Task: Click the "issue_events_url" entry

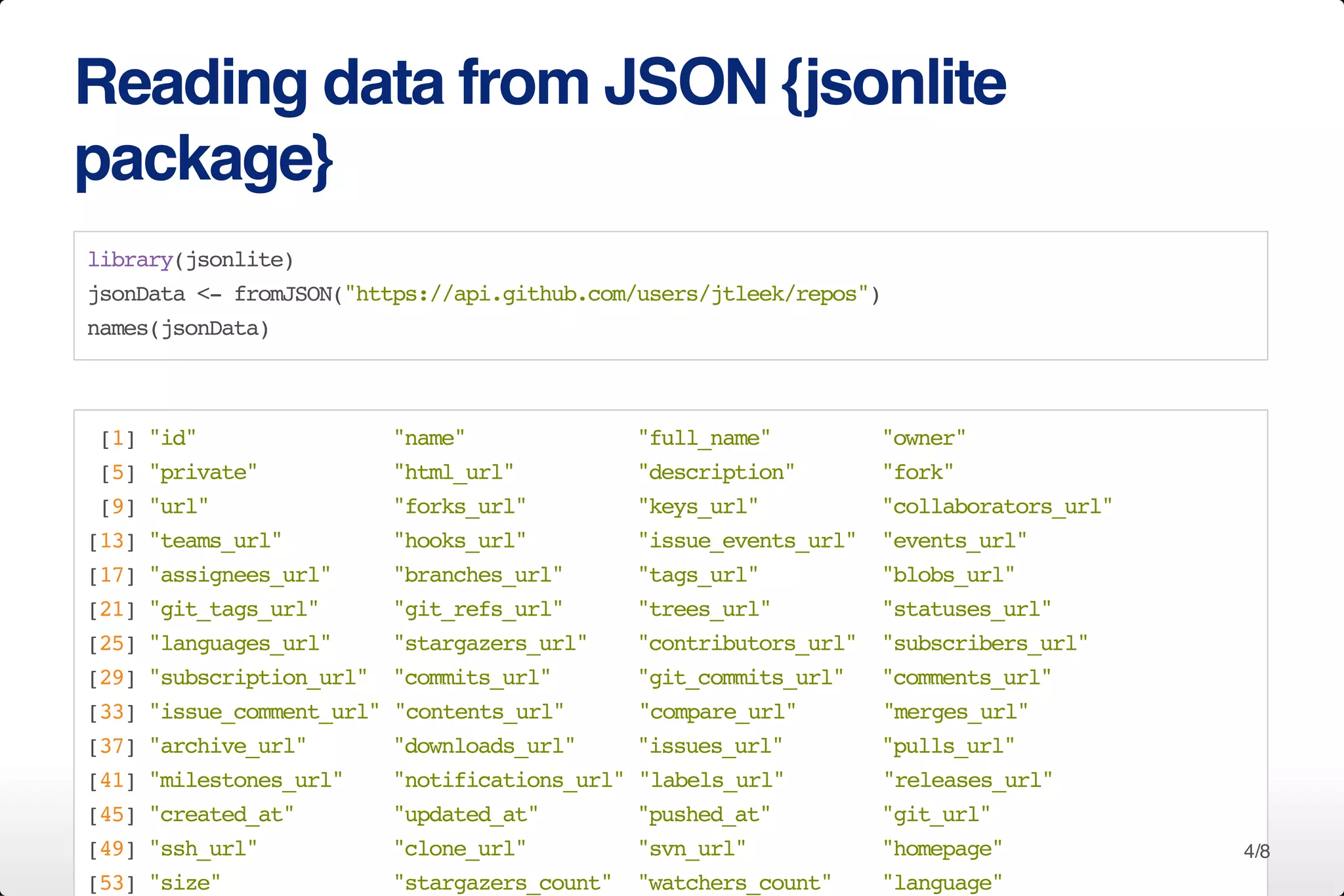Action: tap(747, 541)
